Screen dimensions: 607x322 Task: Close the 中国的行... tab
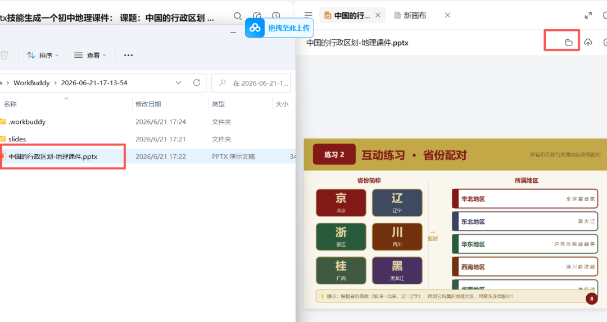click(378, 16)
